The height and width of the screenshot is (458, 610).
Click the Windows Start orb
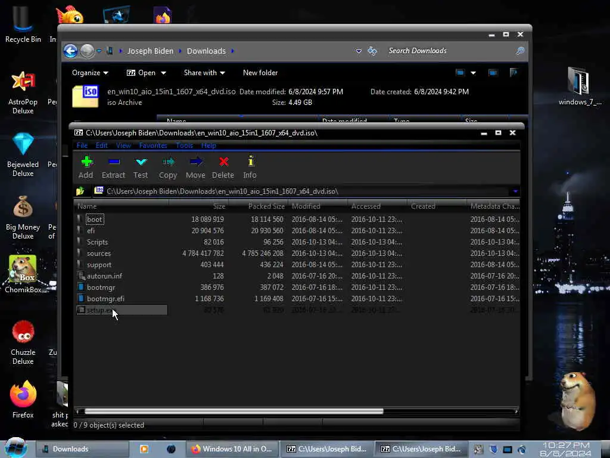[x=16, y=448]
